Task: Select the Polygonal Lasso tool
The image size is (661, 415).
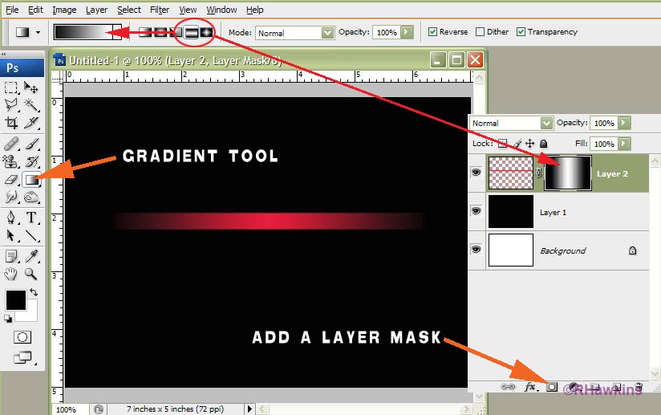Action: click(11, 104)
